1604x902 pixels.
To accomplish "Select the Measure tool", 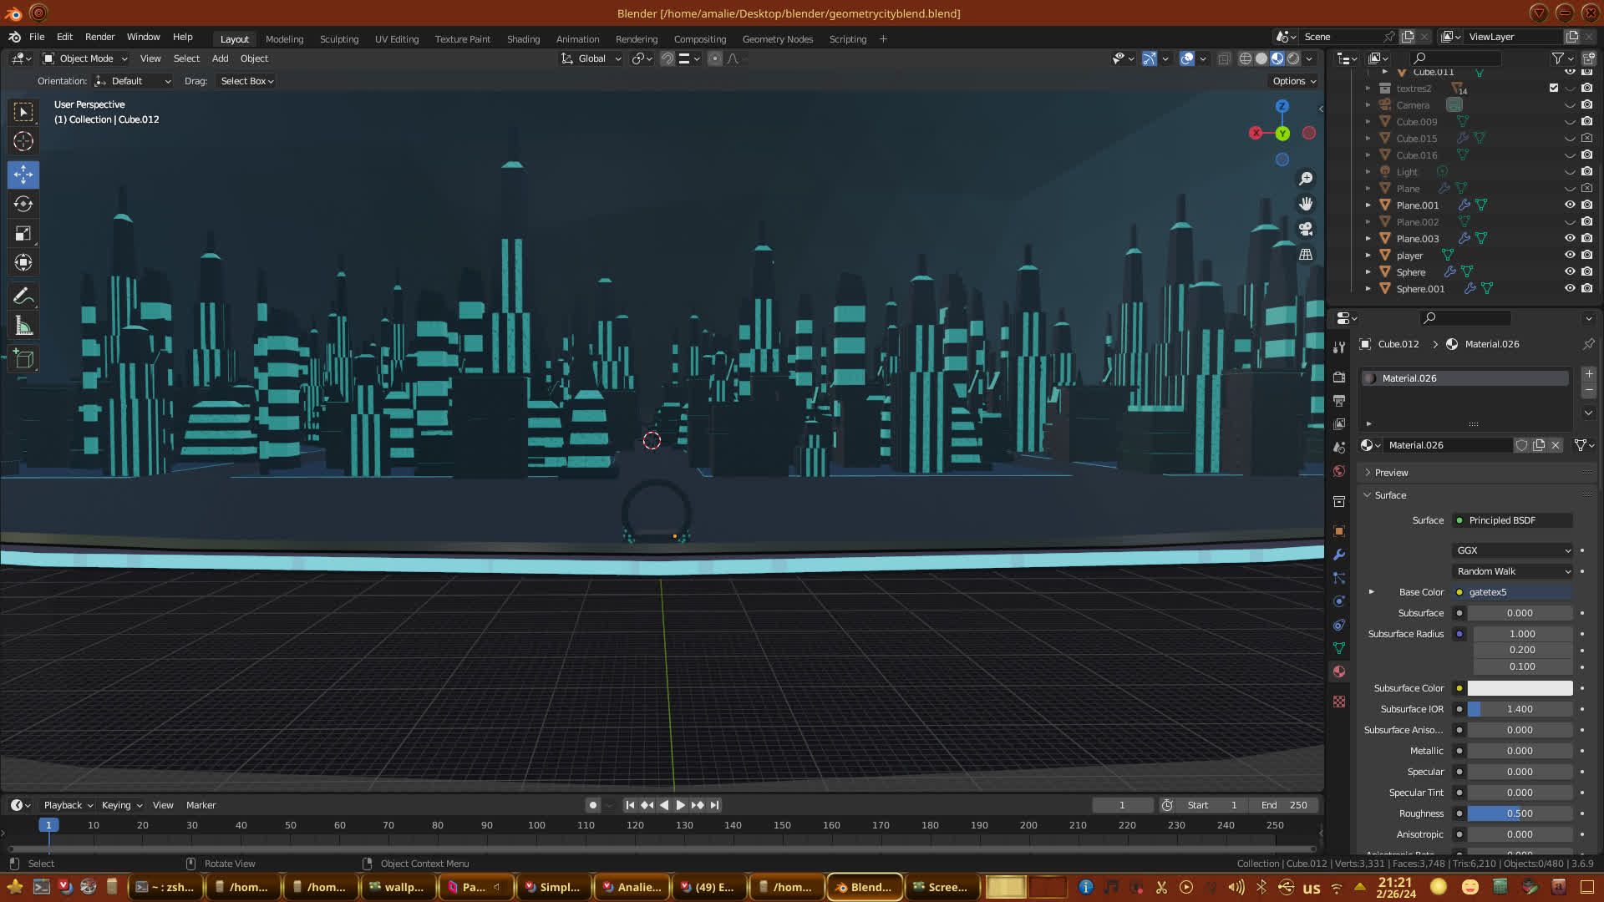I will point(23,326).
